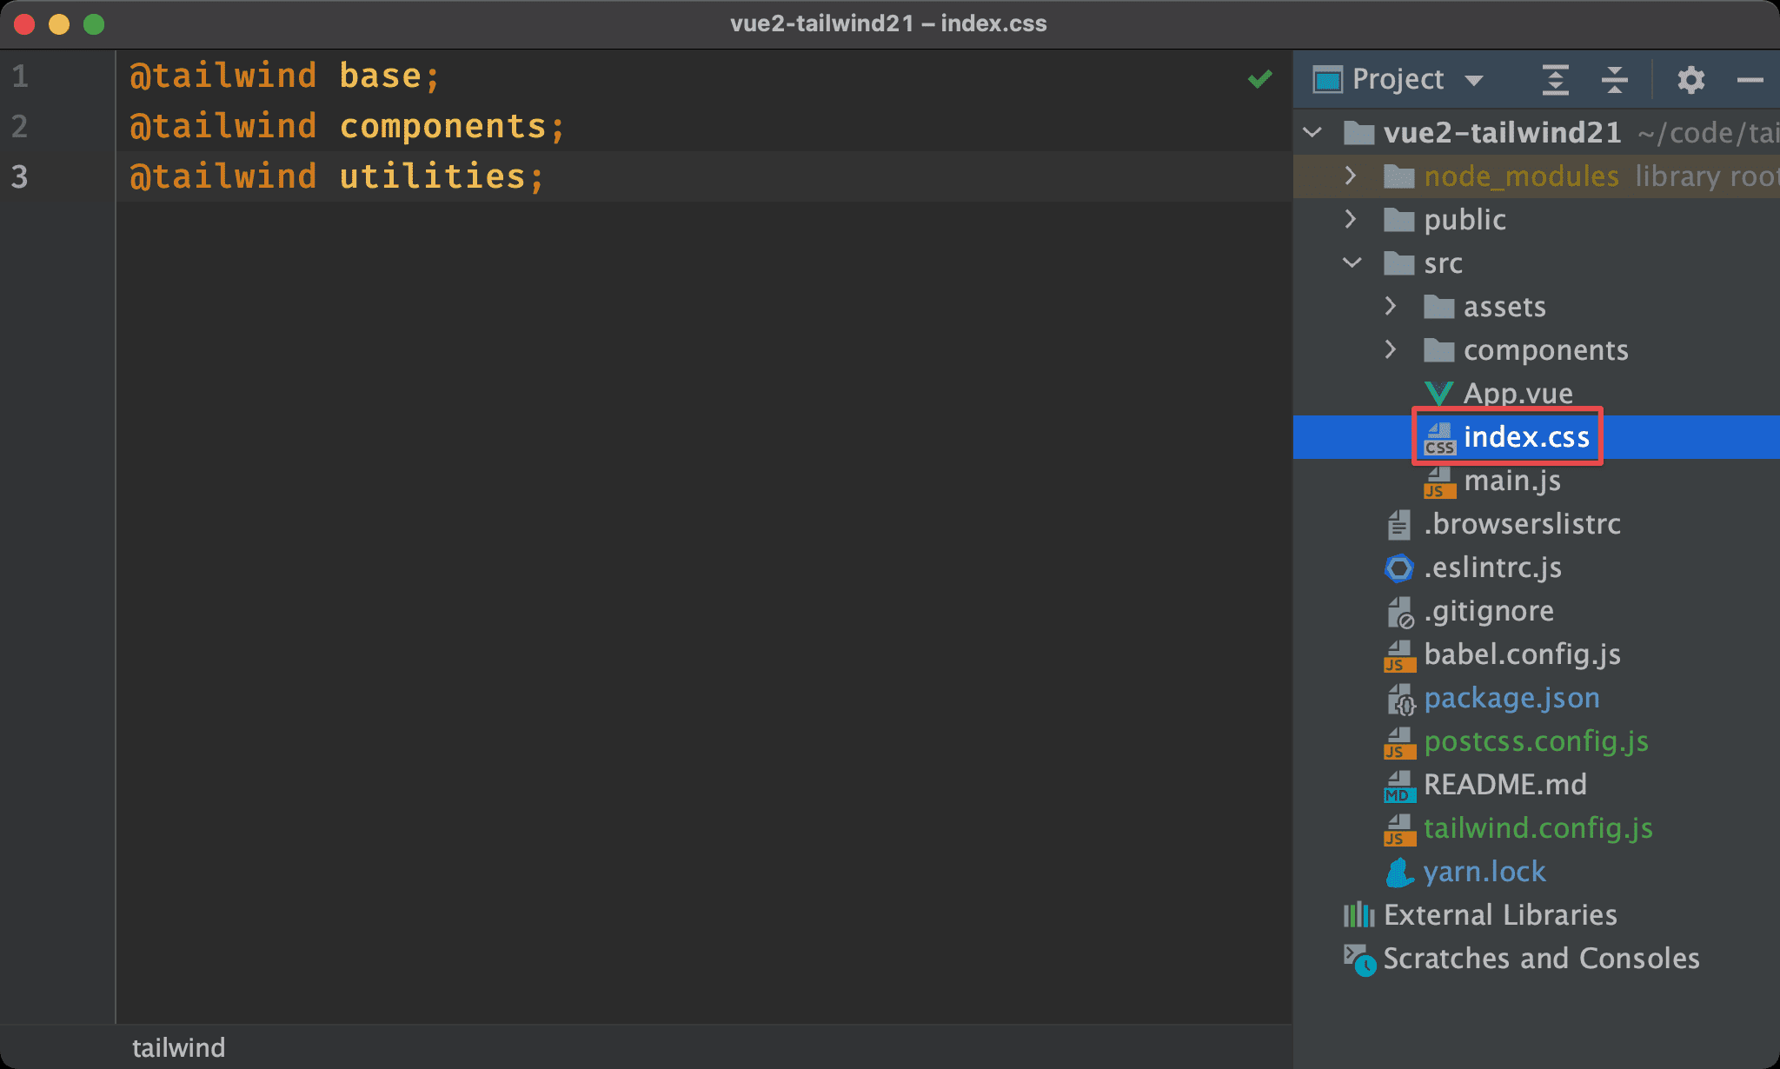The width and height of the screenshot is (1780, 1069).
Task: Select External Libraries node
Action: [1500, 915]
